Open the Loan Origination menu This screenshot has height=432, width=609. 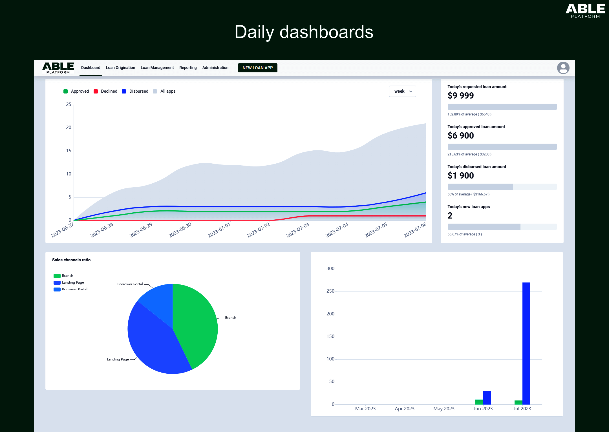pyautogui.click(x=120, y=68)
